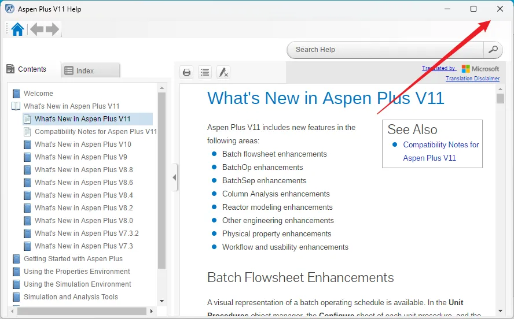Image resolution: width=514 pixels, height=319 pixels.
Task: Click in the Search Help field
Action: pyautogui.click(x=385, y=50)
